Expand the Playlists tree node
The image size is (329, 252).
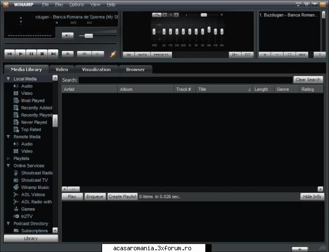[8, 158]
